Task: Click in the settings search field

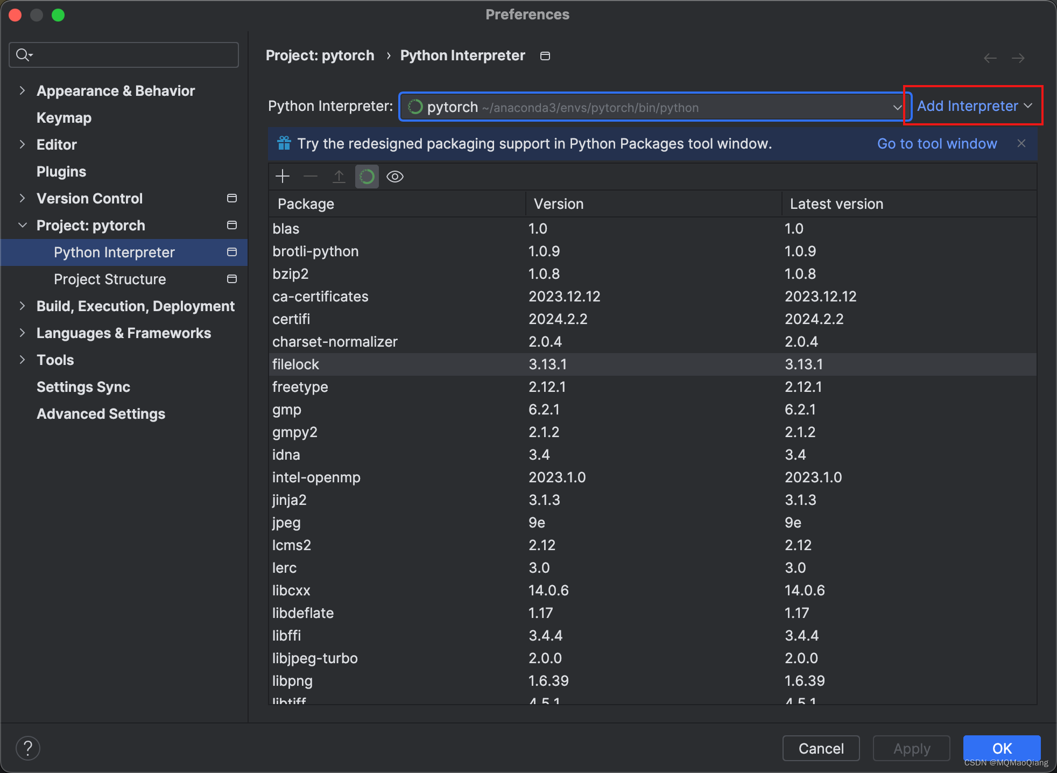Action: [124, 55]
